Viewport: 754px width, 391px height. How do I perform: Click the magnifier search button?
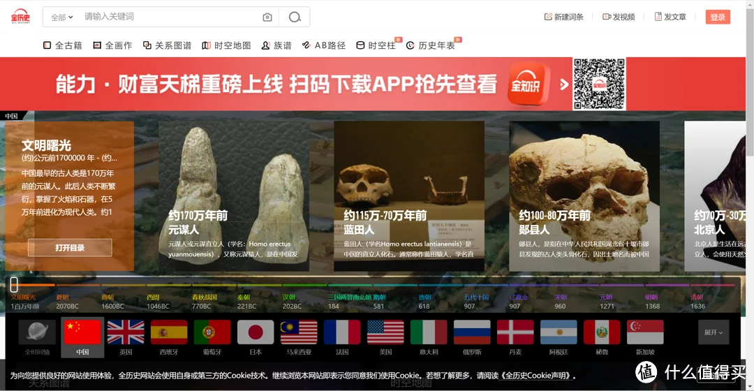[295, 17]
